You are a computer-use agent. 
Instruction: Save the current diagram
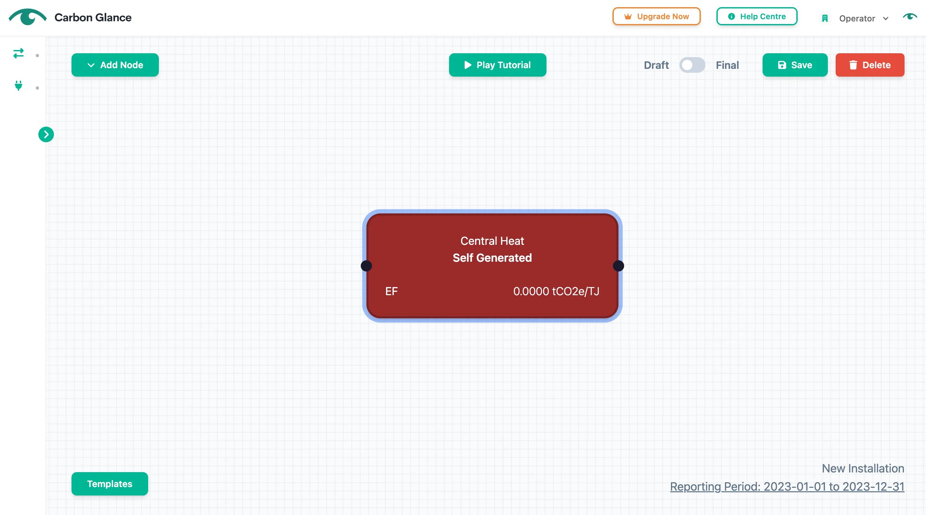[x=795, y=65]
